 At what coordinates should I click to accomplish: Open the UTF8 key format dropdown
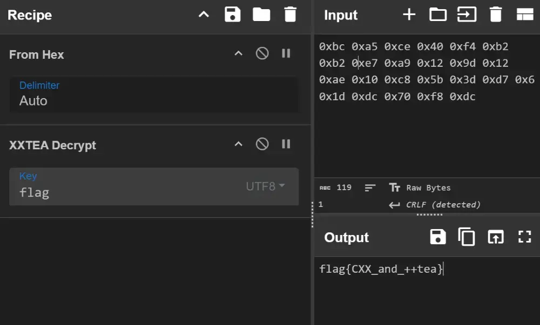[x=266, y=186]
